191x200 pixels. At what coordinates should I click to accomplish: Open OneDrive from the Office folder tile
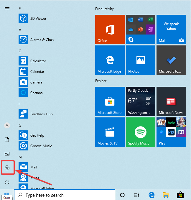pos(131,29)
